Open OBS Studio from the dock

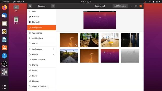tap(4, 64)
